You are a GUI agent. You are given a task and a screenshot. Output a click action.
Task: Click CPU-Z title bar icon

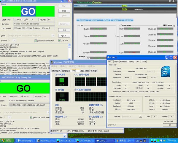click(109, 57)
